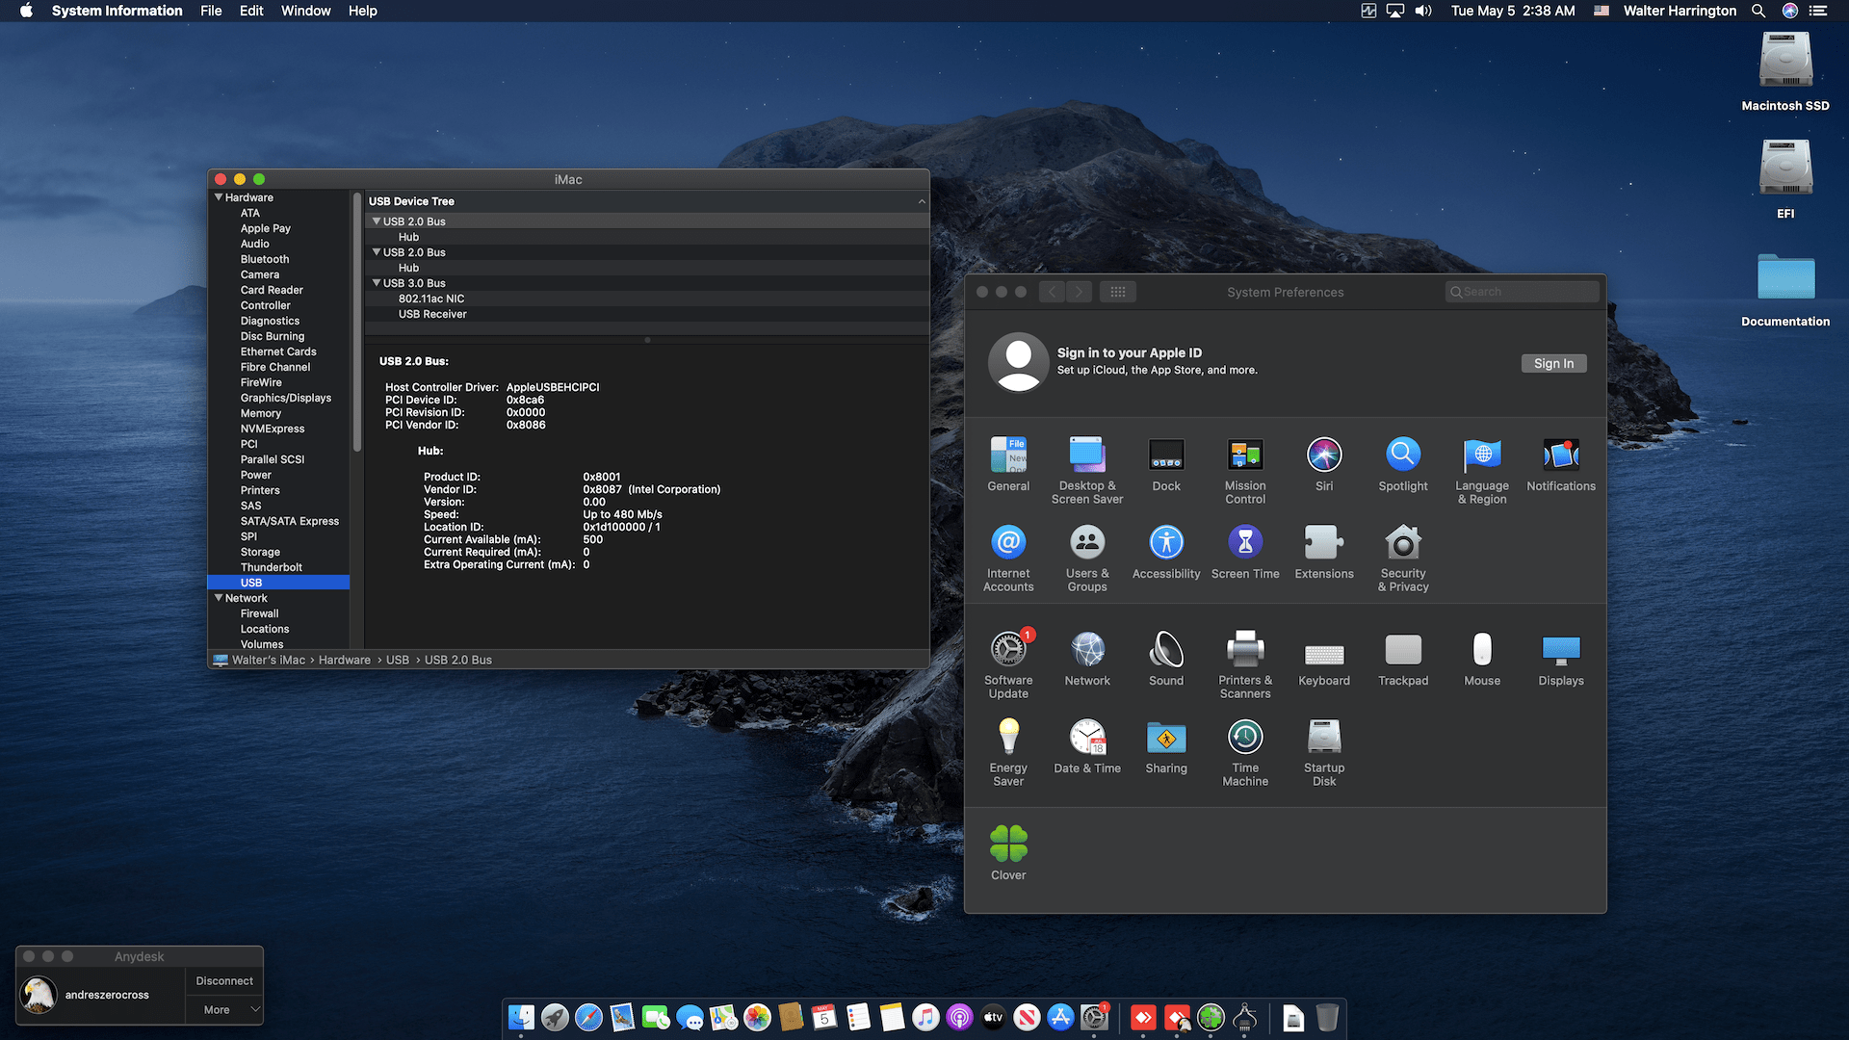Image resolution: width=1849 pixels, height=1040 pixels.
Task: Select Bluetooth in the hardware sidebar
Action: pyautogui.click(x=265, y=259)
